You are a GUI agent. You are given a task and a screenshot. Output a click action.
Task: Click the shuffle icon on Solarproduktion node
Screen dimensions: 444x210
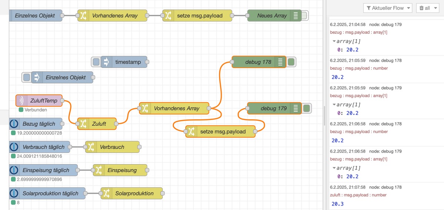click(x=106, y=193)
